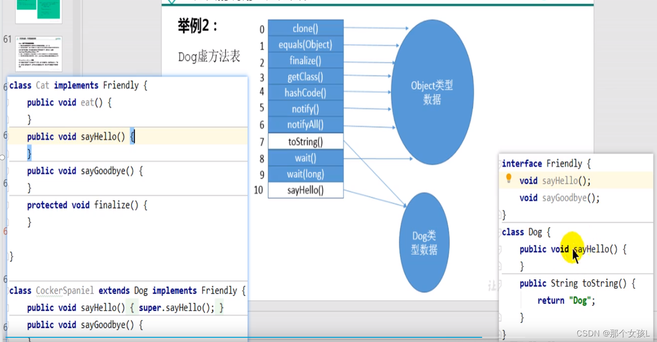This screenshot has width=657, height=342.
Task: Click the clone() table row
Action: (306, 28)
